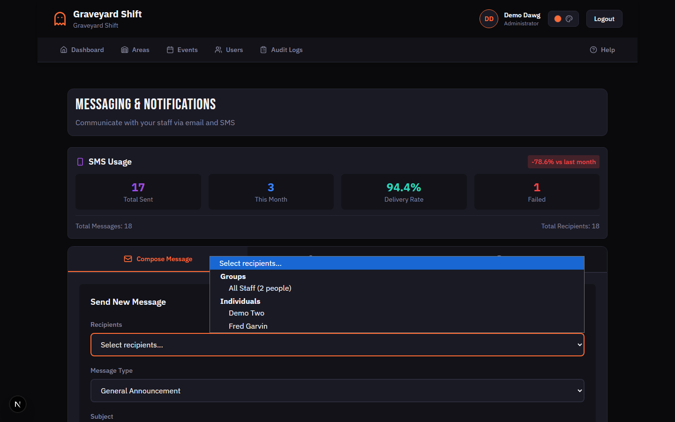675x422 pixels.
Task: Click the Next.js dev tools badge
Action: tap(18, 404)
